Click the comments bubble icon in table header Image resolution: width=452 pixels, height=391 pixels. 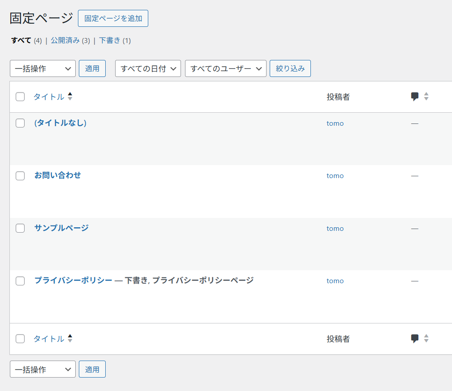(415, 97)
